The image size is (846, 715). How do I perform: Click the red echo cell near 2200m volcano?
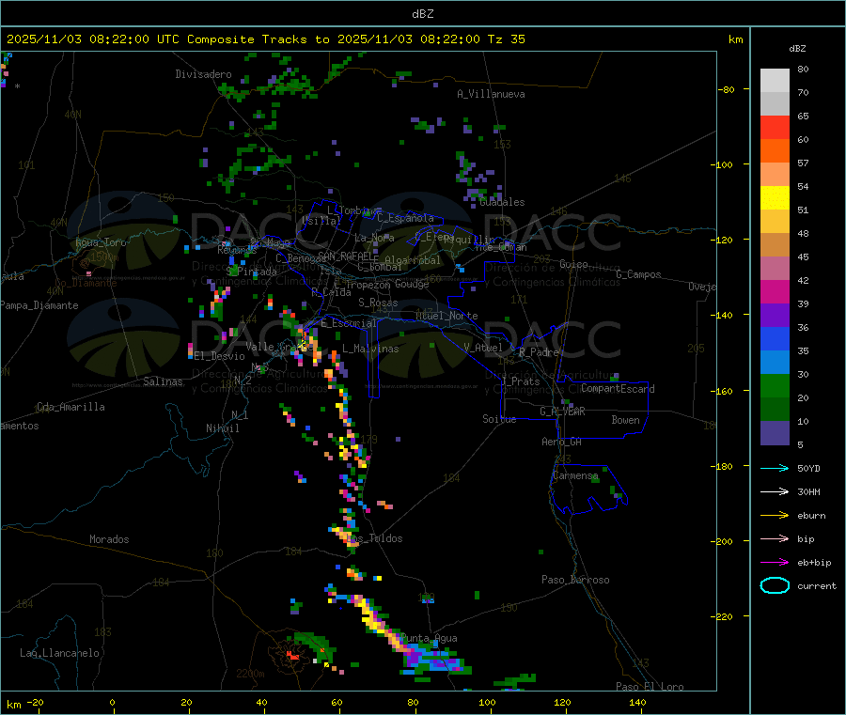point(293,656)
